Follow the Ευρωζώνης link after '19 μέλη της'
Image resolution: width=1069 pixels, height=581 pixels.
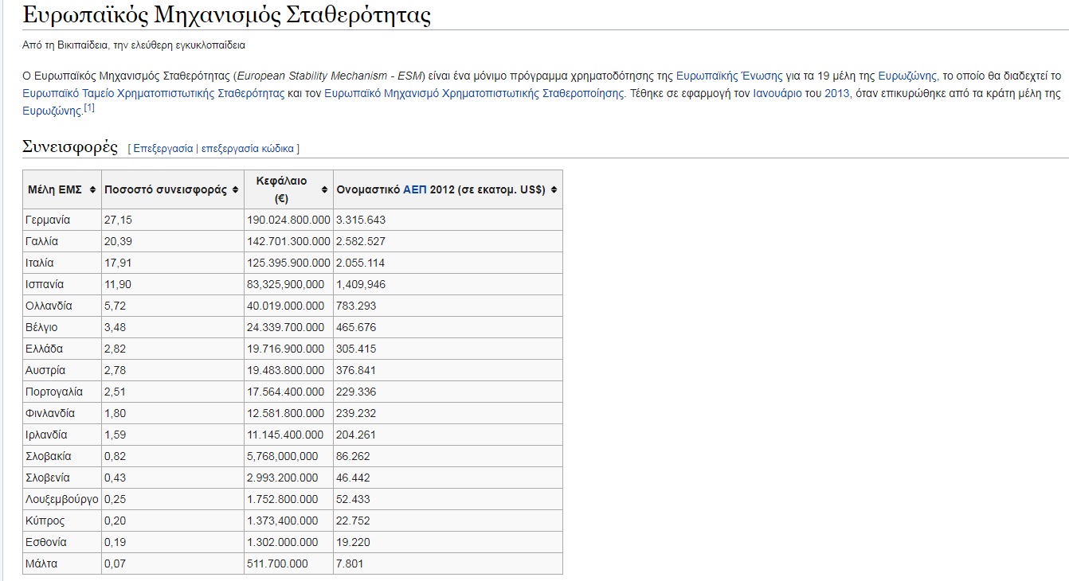tap(908, 76)
